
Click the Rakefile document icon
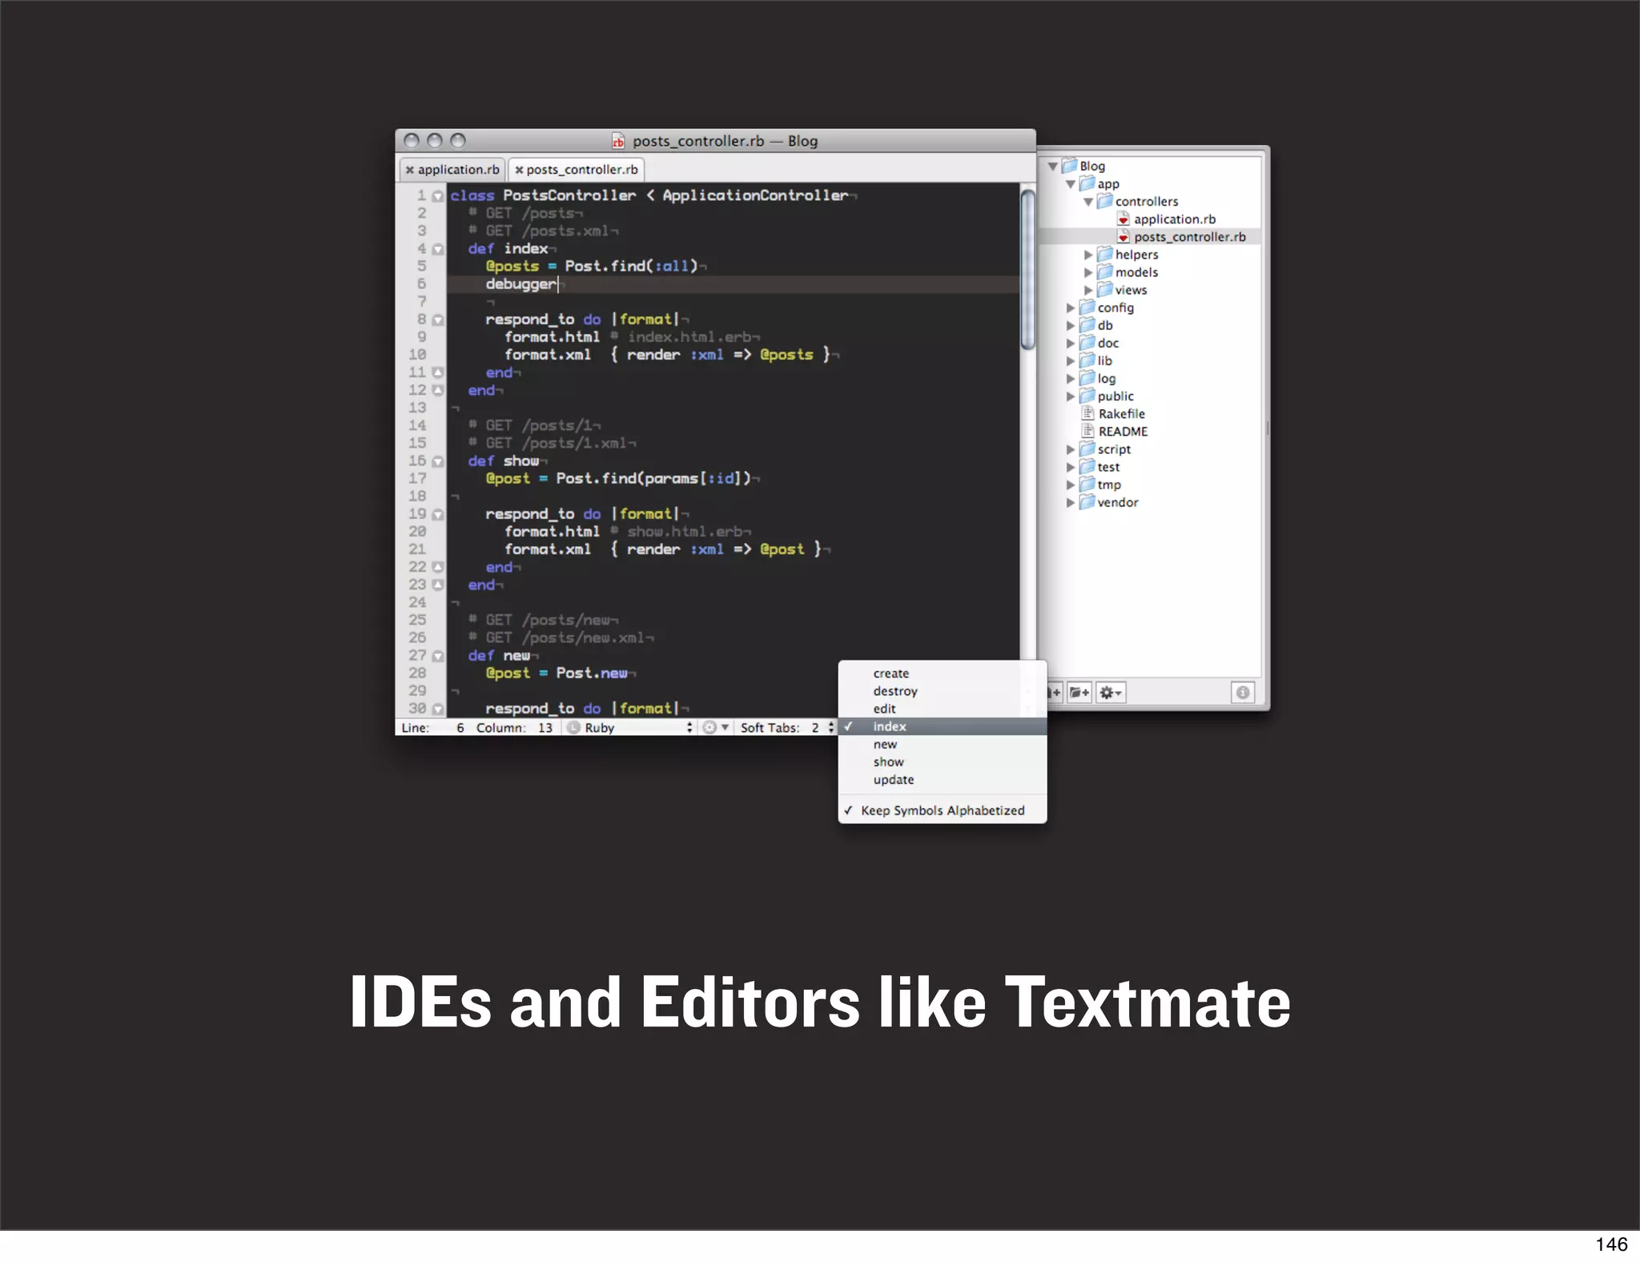coord(1087,413)
